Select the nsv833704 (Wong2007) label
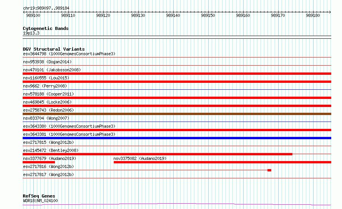Image resolution: width=342 pixels, height=209 pixels. coord(46,118)
